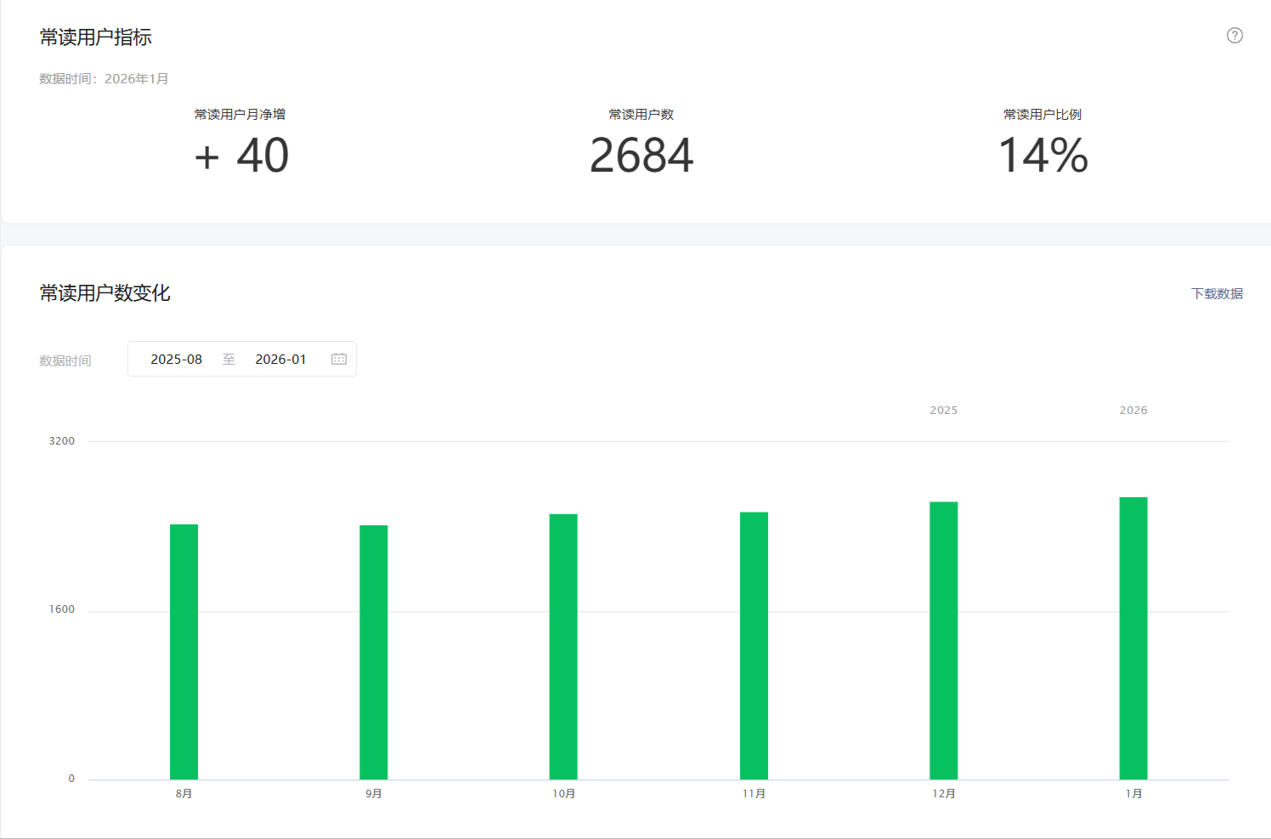Image resolution: width=1271 pixels, height=839 pixels.
Task: Click the 至 separator in date range
Action: (x=229, y=360)
